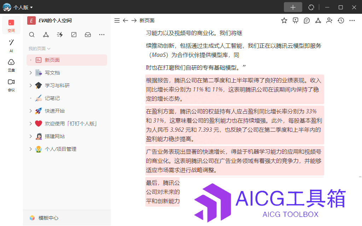Open the 搭建网站 page

click(x=55, y=136)
